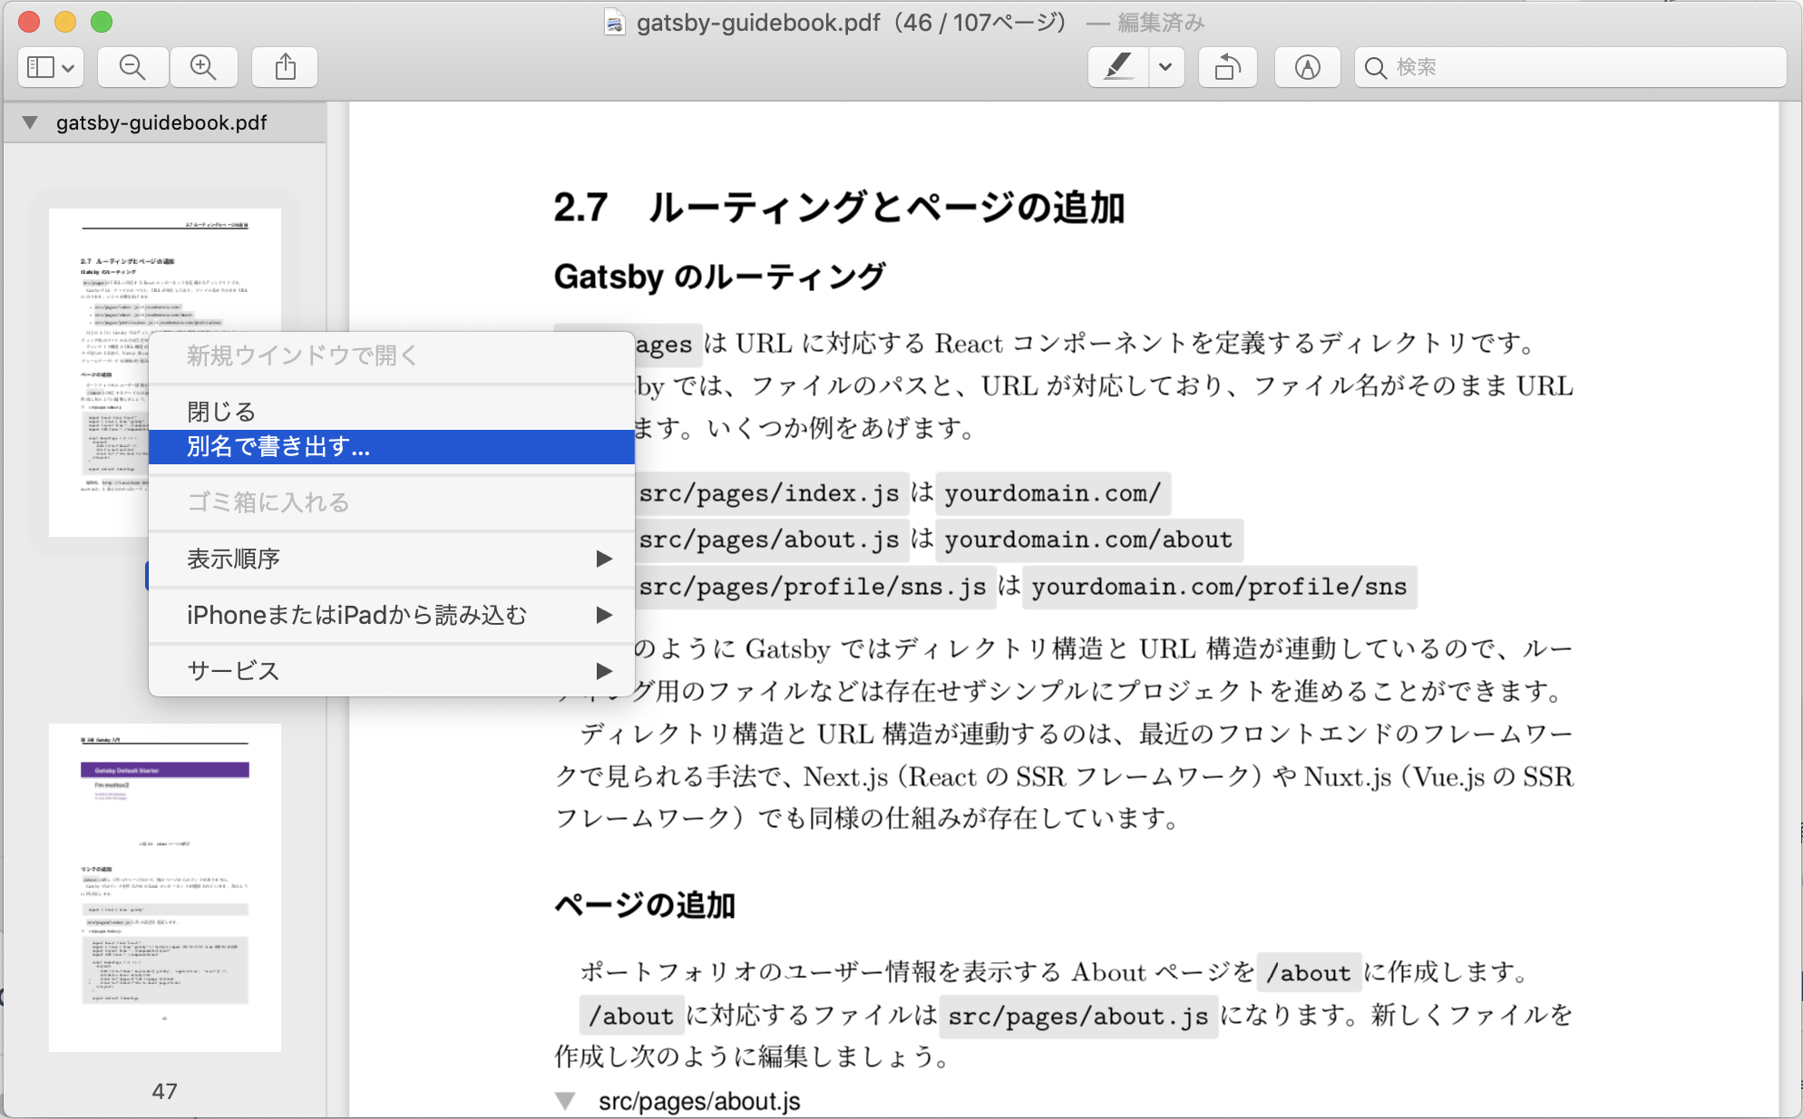Click the page number 47 label
Image resolution: width=1803 pixels, height=1119 pixels.
click(x=164, y=1091)
